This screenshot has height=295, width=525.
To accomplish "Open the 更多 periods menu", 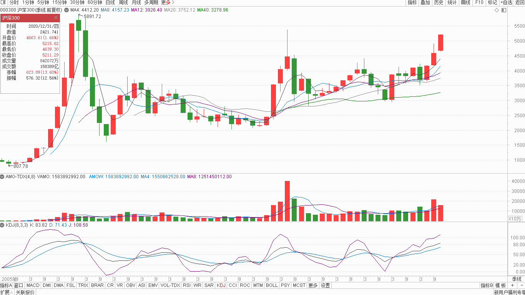I will tap(168, 2).
